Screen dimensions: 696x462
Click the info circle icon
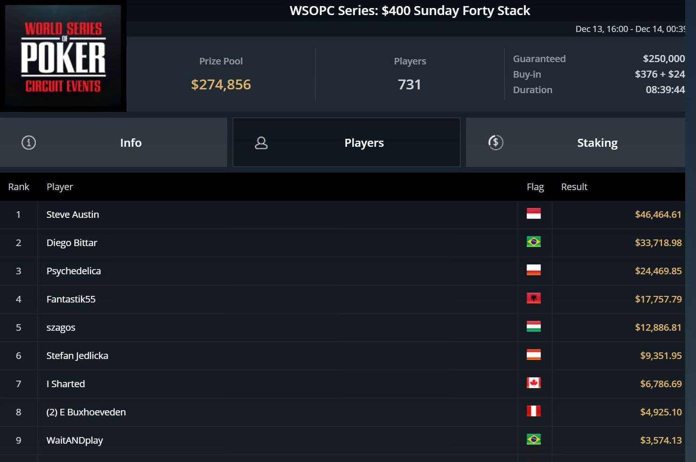(29, 143)
